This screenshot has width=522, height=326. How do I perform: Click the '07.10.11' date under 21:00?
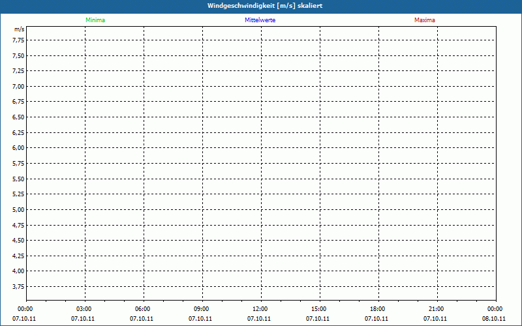click(435, 319)
